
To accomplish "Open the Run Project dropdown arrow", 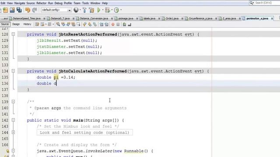I will 103,10.
